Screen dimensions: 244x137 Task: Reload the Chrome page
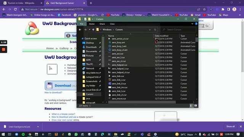(x=15, y=9)
